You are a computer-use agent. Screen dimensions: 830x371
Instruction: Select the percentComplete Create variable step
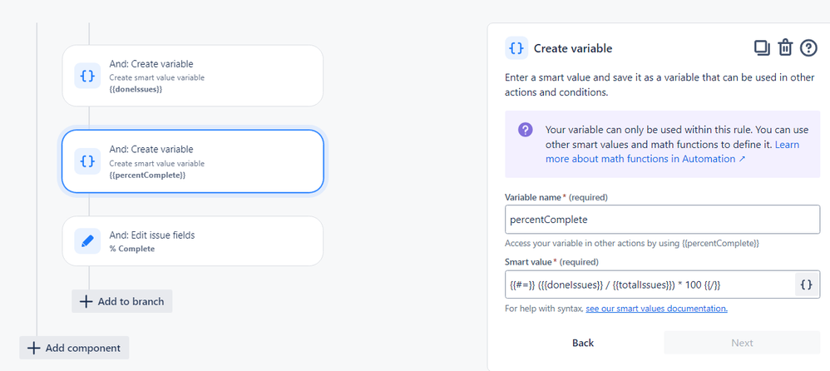(193, 161)
